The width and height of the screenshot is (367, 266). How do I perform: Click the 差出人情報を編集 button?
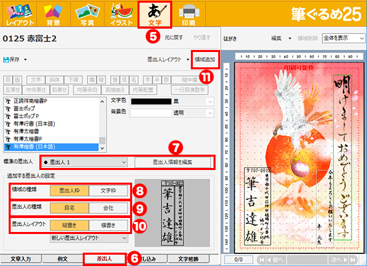tap(173, 162)
